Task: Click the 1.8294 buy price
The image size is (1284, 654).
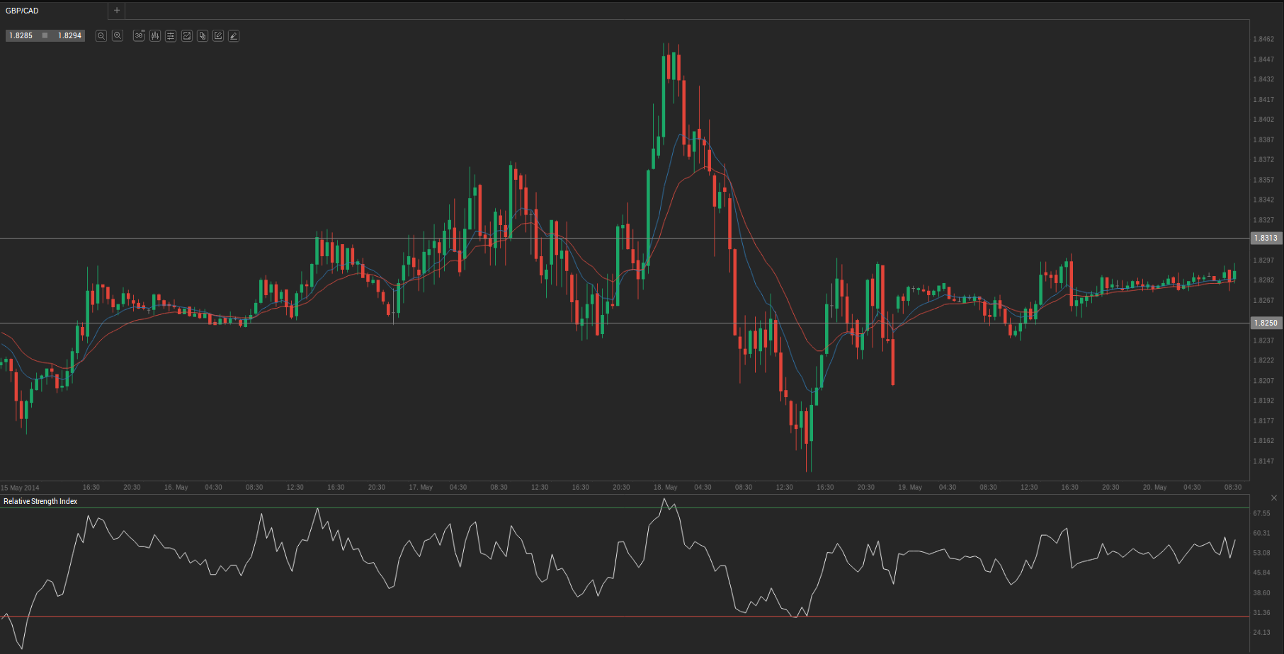Action: (x=69, y=35)
